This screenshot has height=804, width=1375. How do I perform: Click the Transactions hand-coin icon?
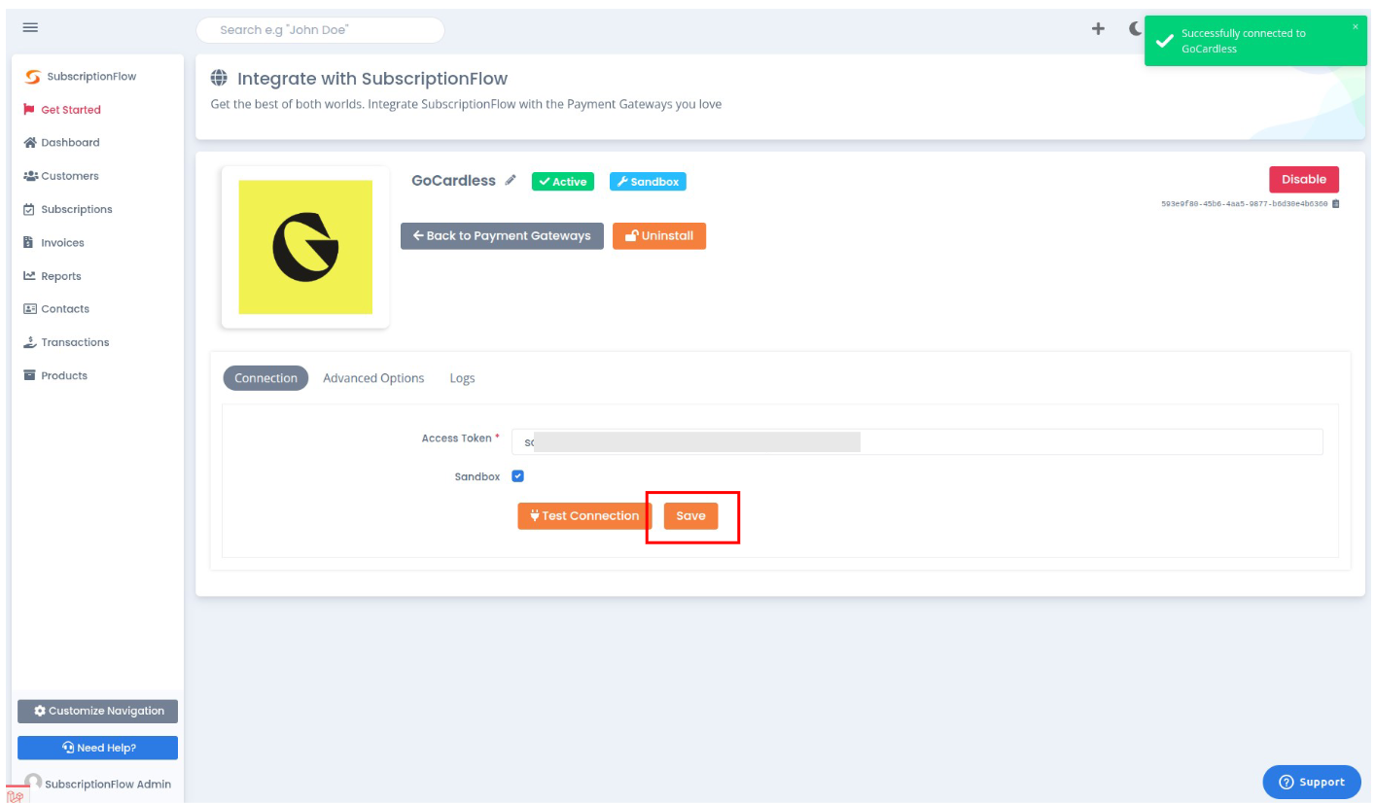29,342
